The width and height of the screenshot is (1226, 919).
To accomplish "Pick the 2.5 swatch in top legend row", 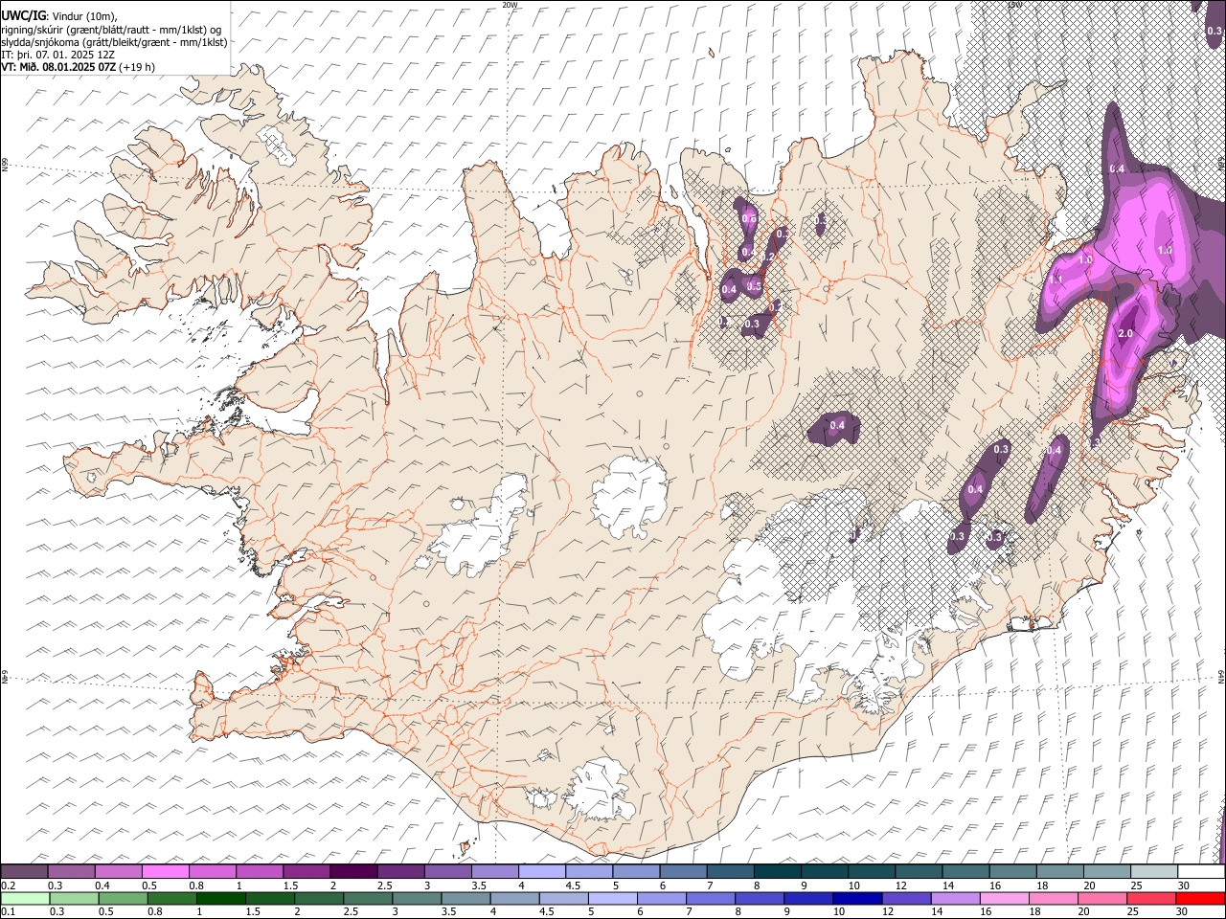I will [400, 871].
